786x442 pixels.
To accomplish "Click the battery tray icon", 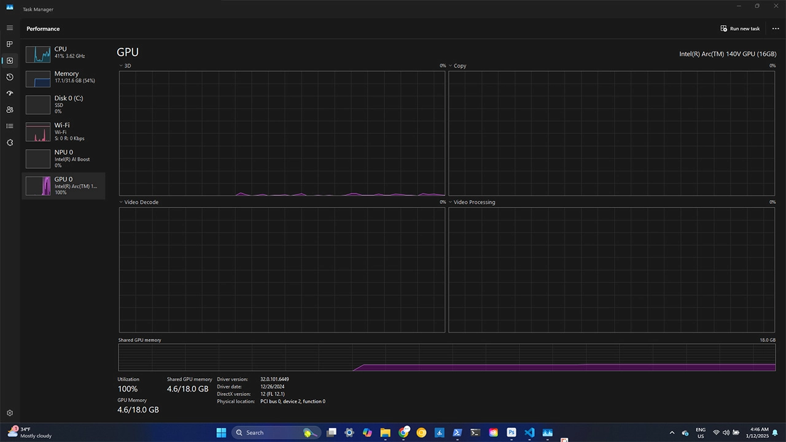I will tap(736, 433).
